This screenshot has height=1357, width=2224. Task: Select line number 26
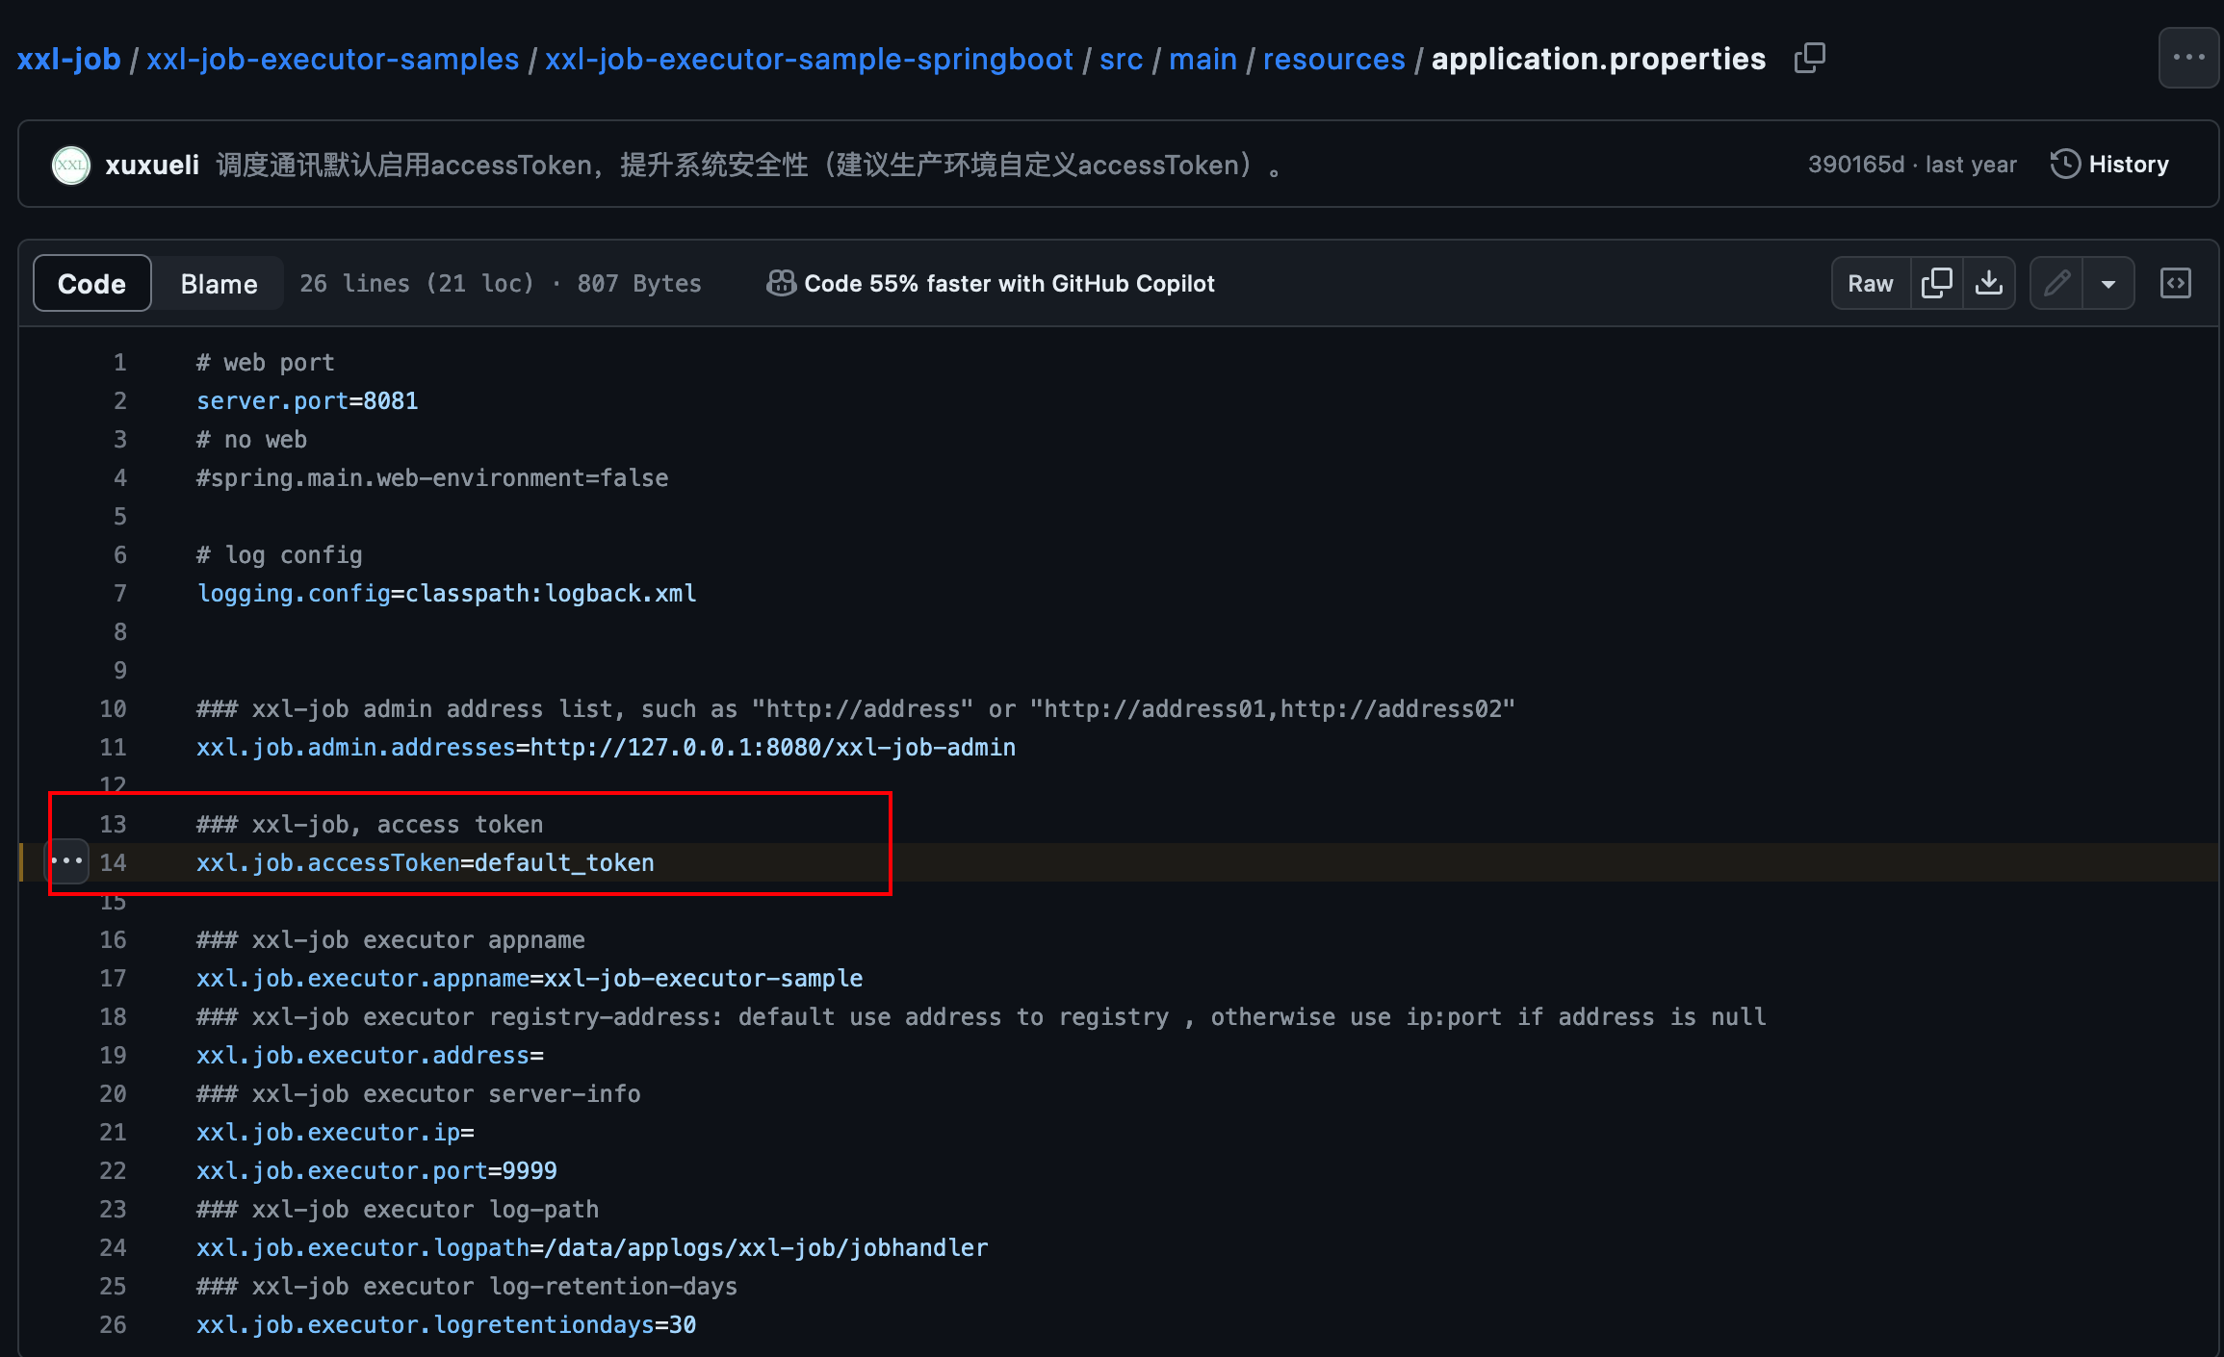pyautogui.click(x=114, y=1325)
